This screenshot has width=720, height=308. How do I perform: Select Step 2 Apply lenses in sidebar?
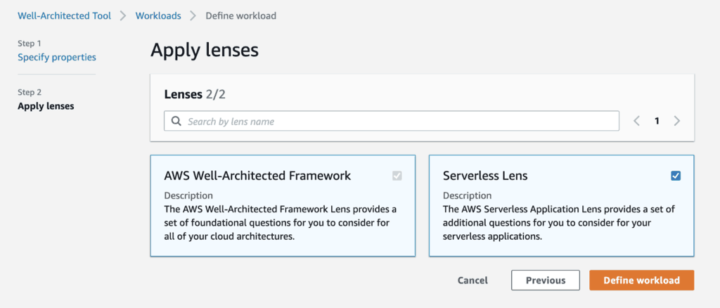(x=46, y=106)
